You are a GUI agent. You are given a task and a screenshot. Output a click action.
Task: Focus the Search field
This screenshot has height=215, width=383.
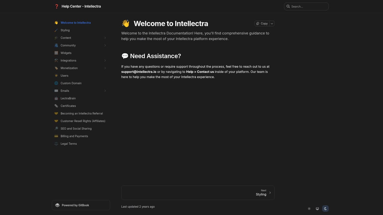[x=306, y=6]
